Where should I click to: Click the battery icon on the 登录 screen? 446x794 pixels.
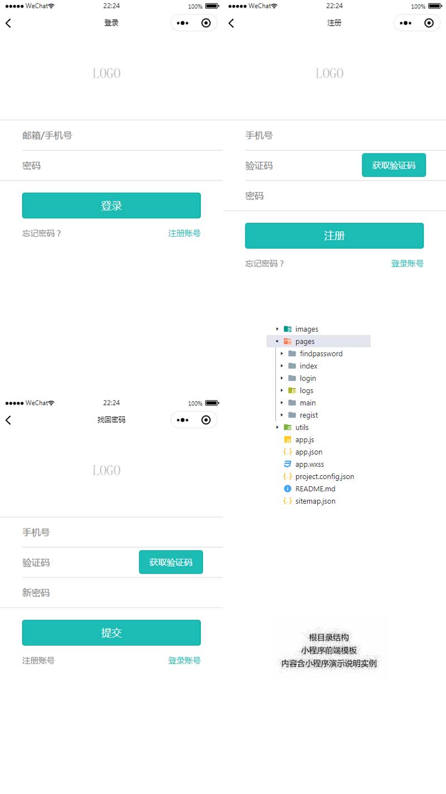pos(212,6)
